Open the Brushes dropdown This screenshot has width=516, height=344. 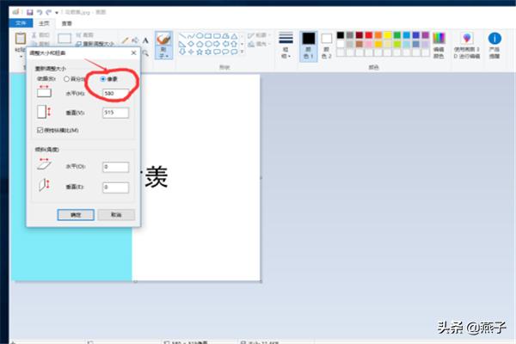tap(163, 55)
